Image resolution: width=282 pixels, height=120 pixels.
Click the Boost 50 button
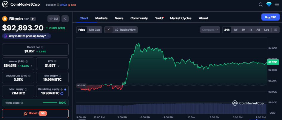pyautogui.click(x=35, y=113)
